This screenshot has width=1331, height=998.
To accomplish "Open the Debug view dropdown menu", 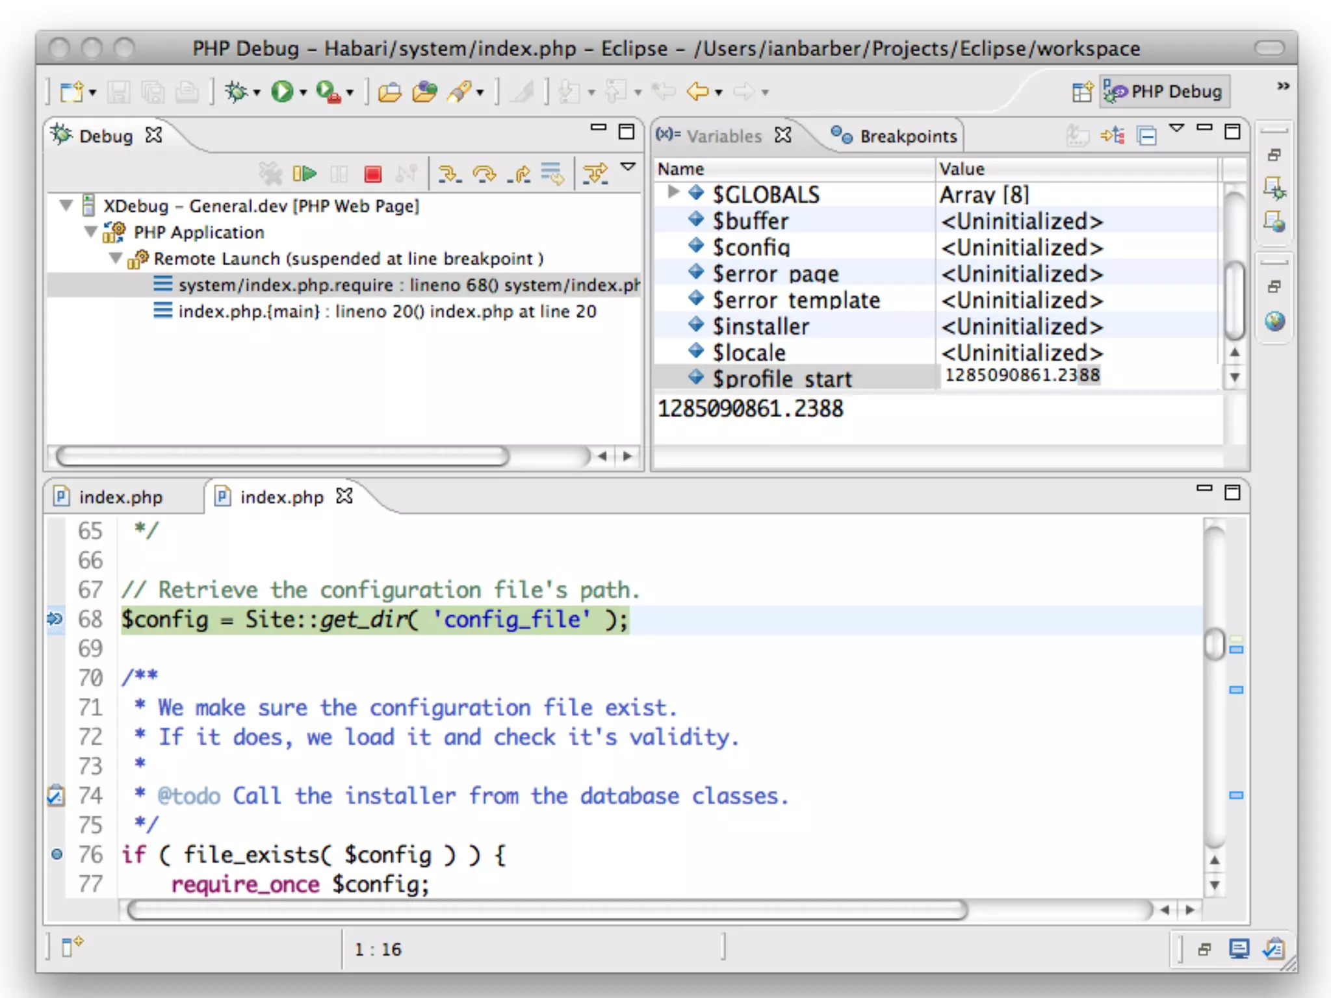I will [628, 168].
